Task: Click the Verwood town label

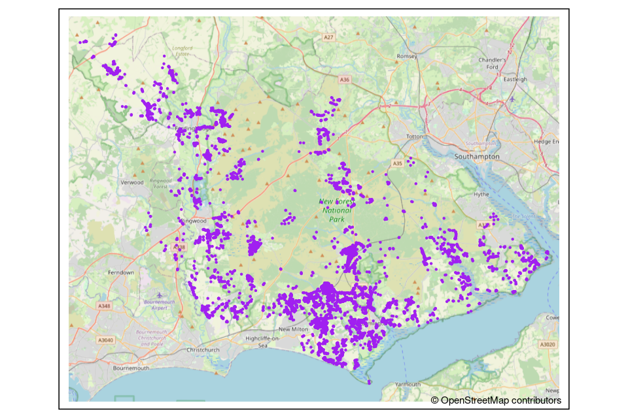Action: click(x=131, y=182)
